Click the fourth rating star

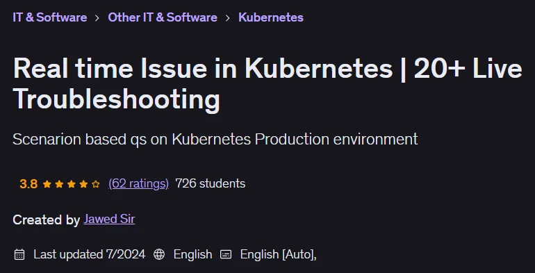(83, 184)
